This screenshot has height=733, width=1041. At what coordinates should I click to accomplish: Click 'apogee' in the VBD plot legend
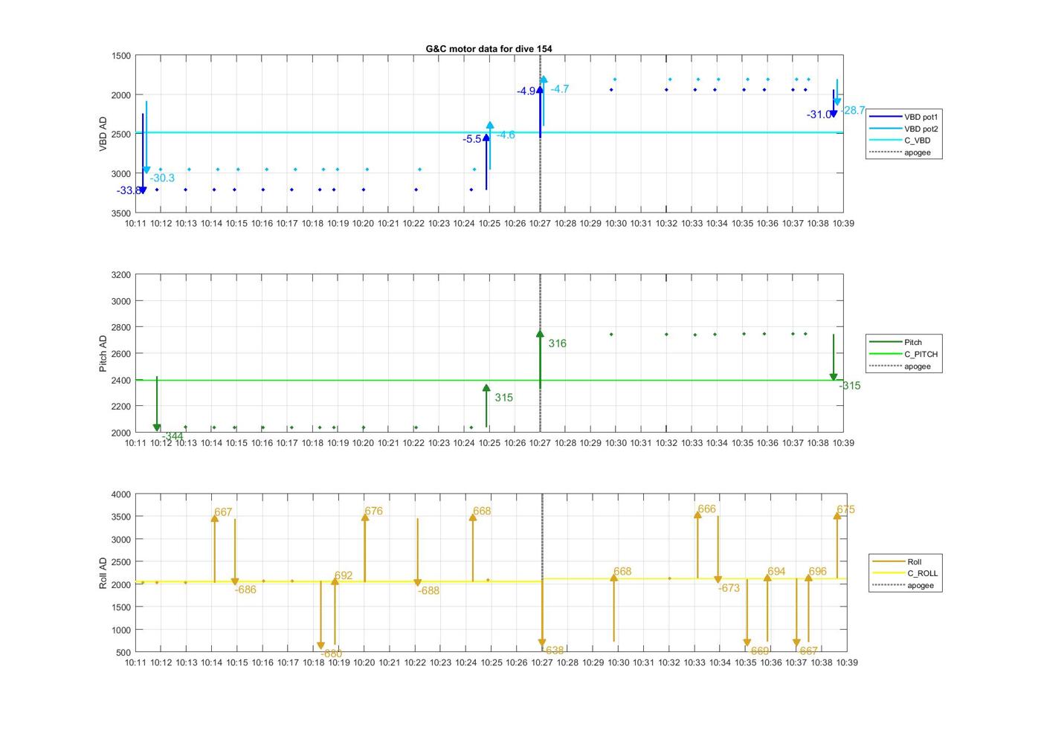[905, 152]
